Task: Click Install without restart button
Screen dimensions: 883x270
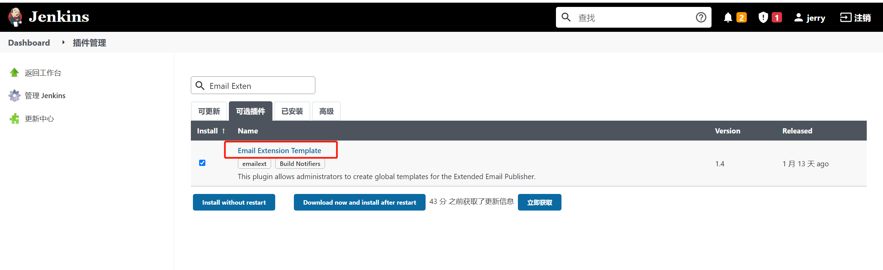Action: (234, 202)
